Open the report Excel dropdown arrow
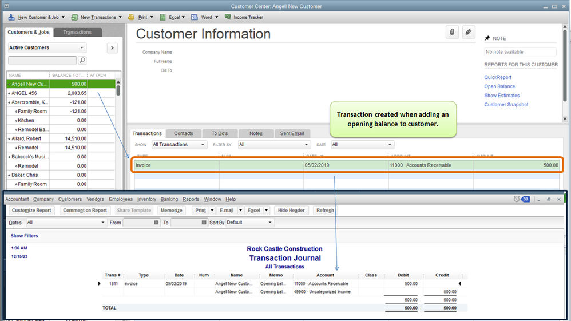The height and width of the screenshot is (321, 571). tap(267, 210)
